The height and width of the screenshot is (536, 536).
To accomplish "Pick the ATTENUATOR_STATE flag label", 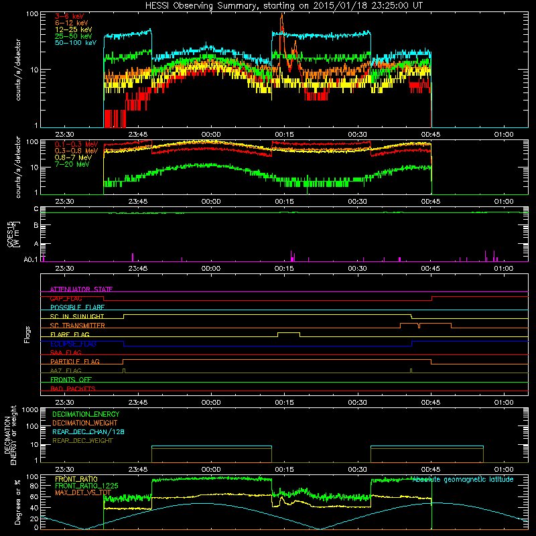I will [x=81, y=289].
